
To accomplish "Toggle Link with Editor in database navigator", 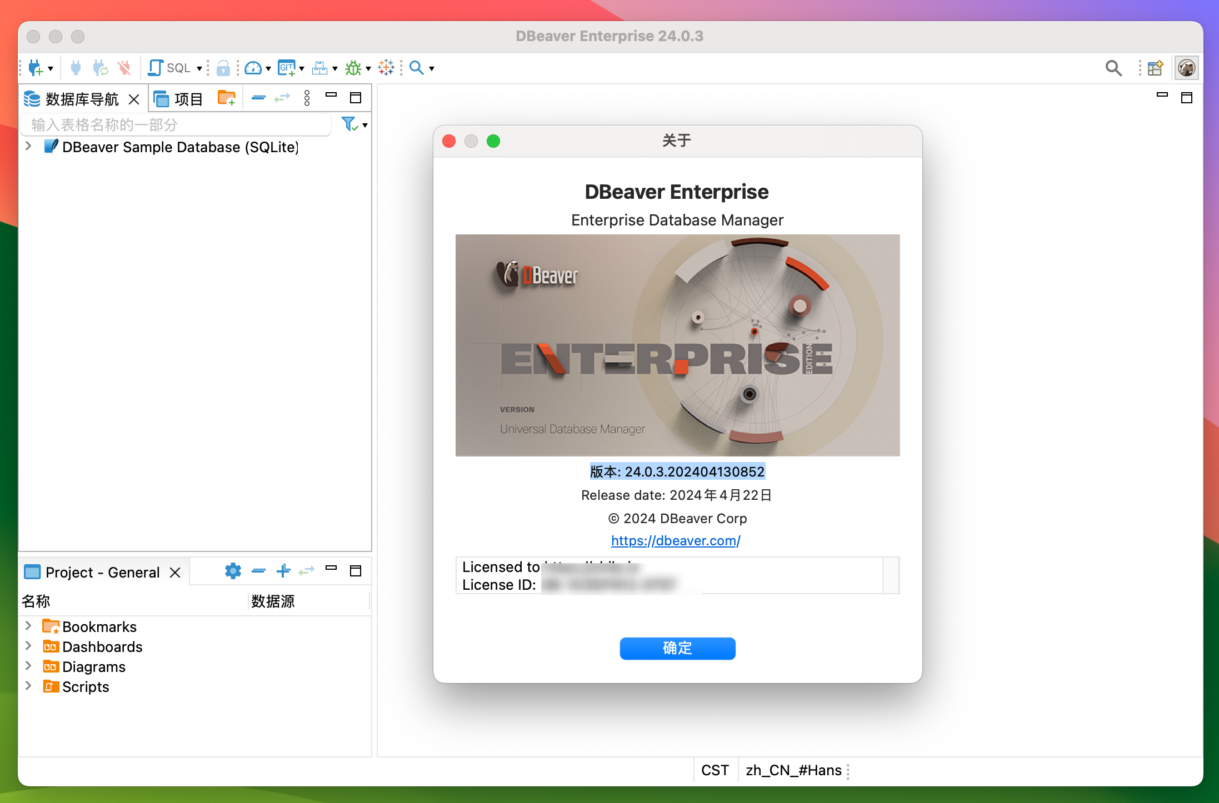I will pos(282,98).
